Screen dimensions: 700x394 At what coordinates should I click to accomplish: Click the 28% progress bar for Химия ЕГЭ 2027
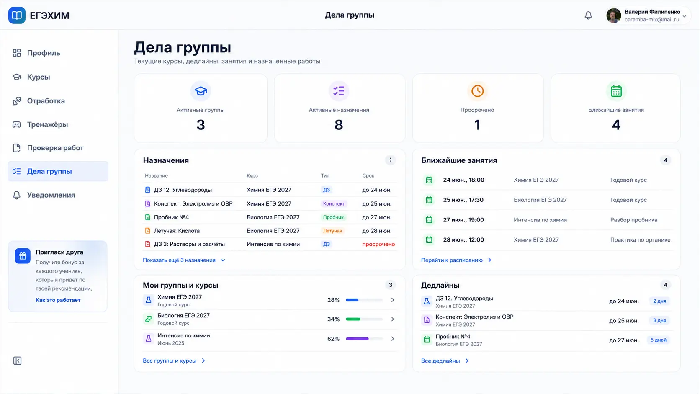point(364,300)
